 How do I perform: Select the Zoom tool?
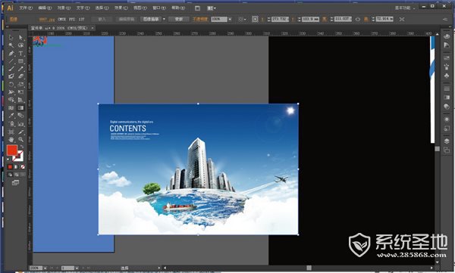(x=20, y=140)
